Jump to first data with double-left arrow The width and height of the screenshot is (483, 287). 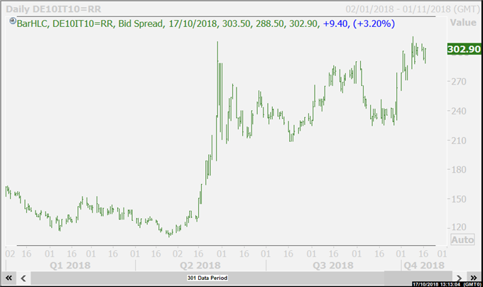point(9,278)
